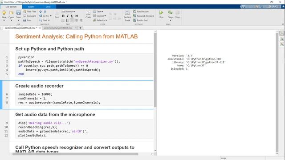Screen dimensions: 285x160
Task: Open the Control dropdown
Action: coord(99,16)
